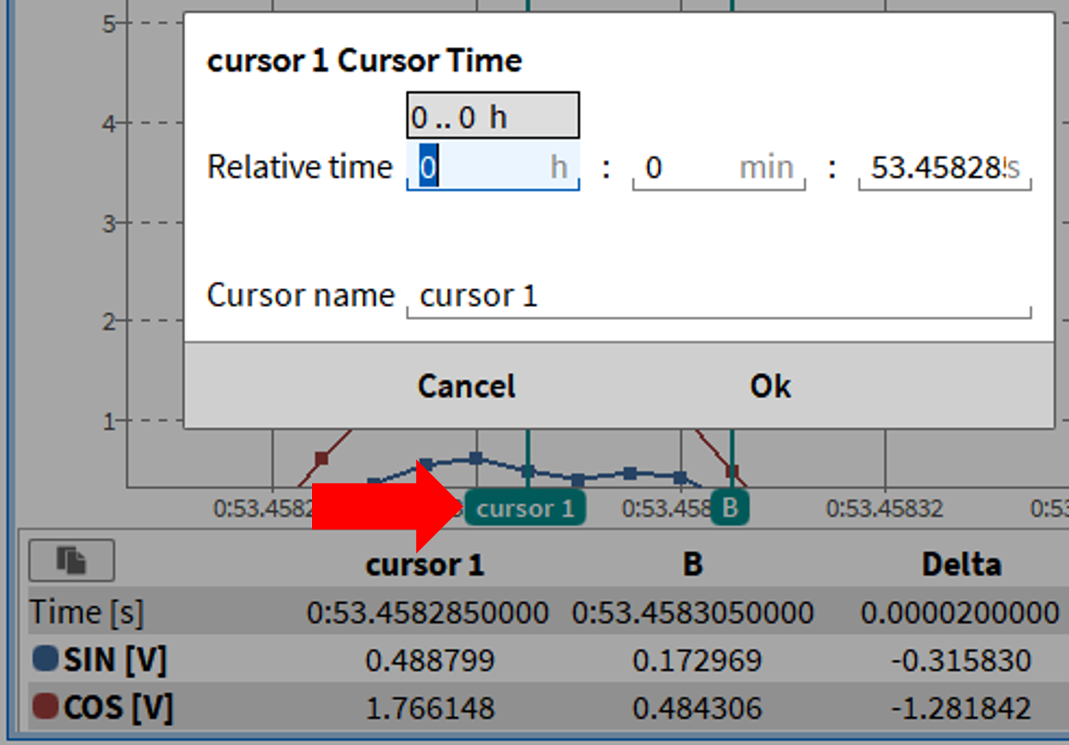
Task: Click the minutes input field
Action: (718, 168)
